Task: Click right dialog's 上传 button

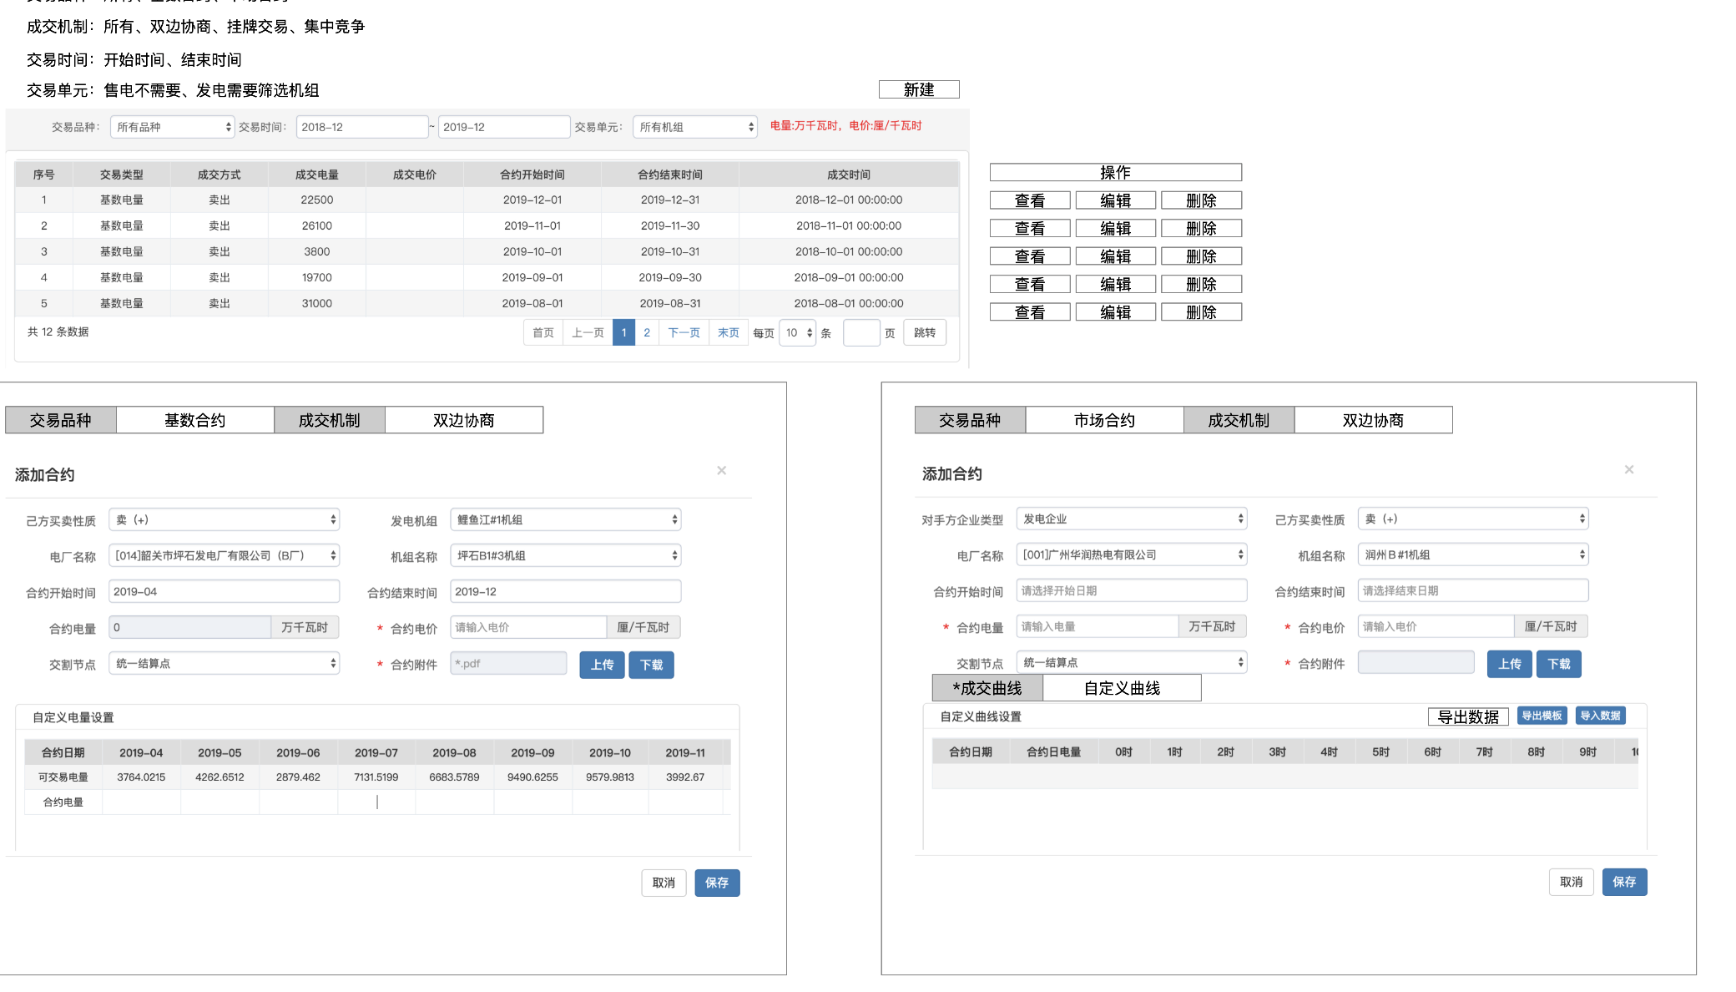Action: tap(1510, 664)
